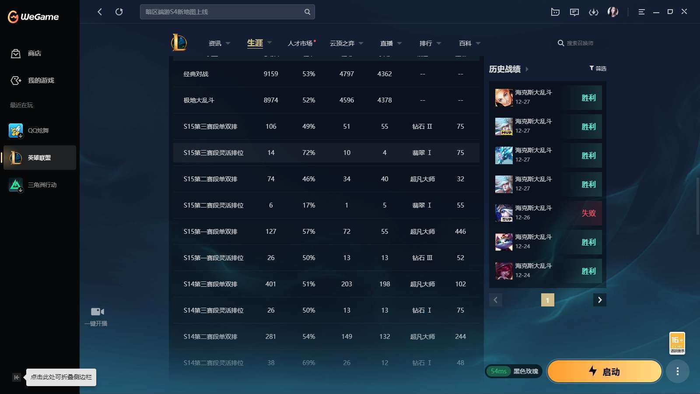
Task: Click the refresh page icon
Action: (x=119, y=12)
